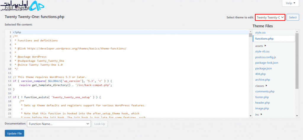Click Theme Files scrollbar down arrow
The width and height of the screenshot is (303, 140).
tap(297, 116)
